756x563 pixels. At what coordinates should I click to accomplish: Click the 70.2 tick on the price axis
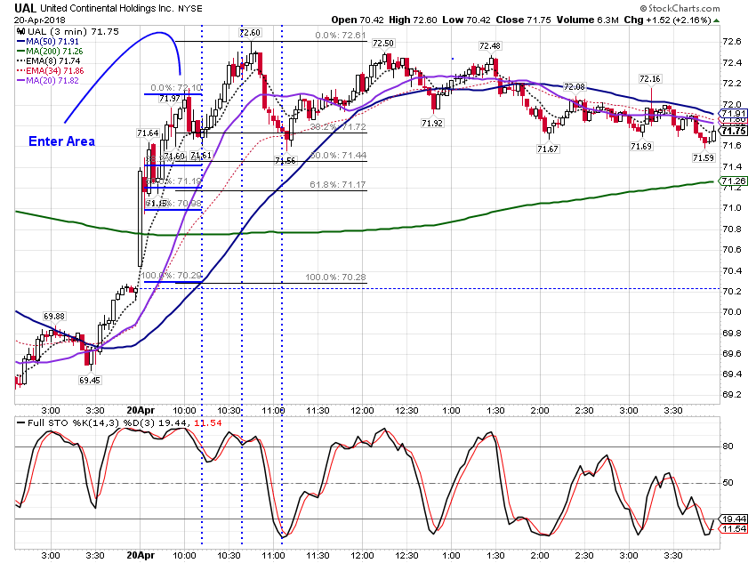click(732, 291)
